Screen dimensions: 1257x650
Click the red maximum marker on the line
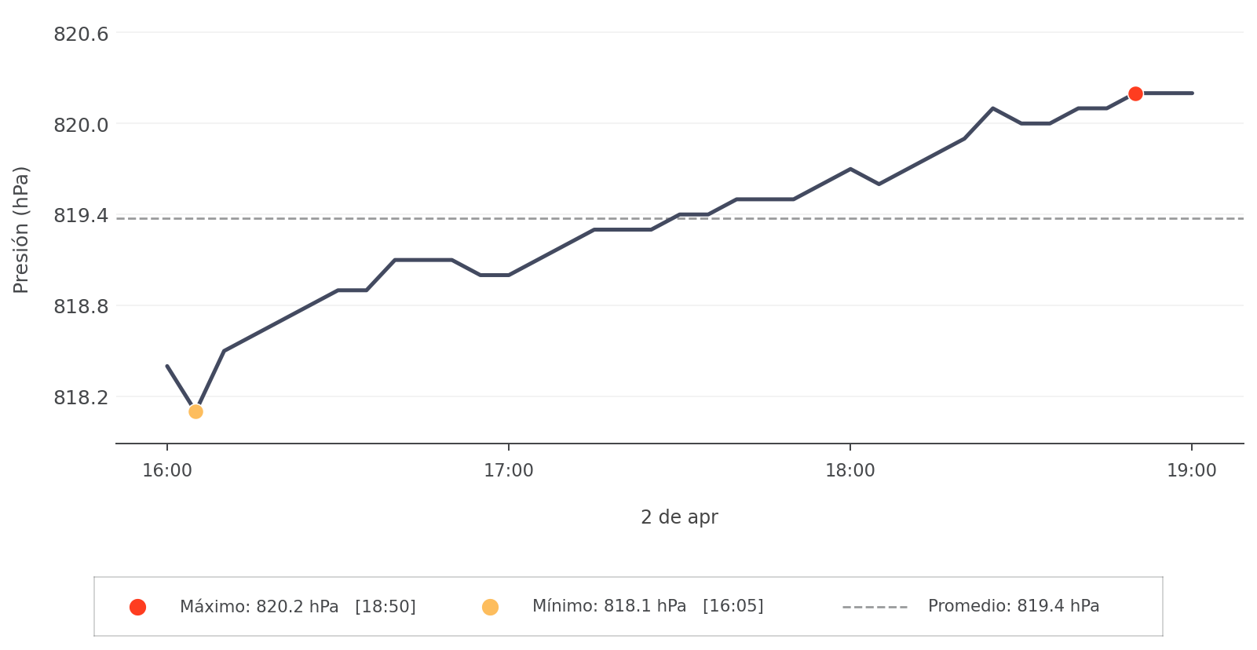point(1135,94)
